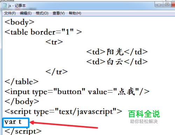Viewport: 175px width, 135px height.
Task: Click the script type="text/javascript" line
Action: (63, 112)
